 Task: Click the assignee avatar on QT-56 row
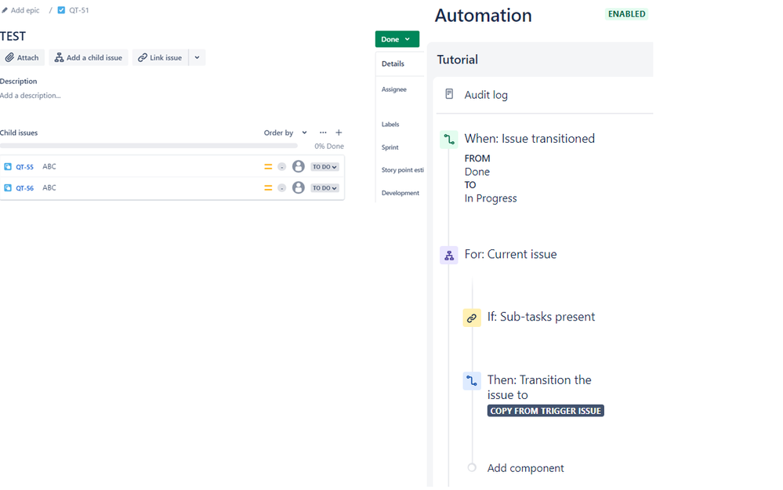click(299, 187)
